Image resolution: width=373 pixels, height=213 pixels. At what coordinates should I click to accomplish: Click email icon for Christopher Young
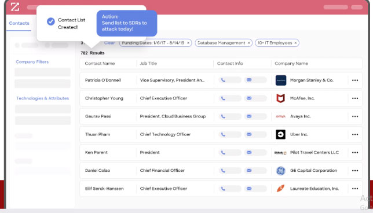point(249,98)
